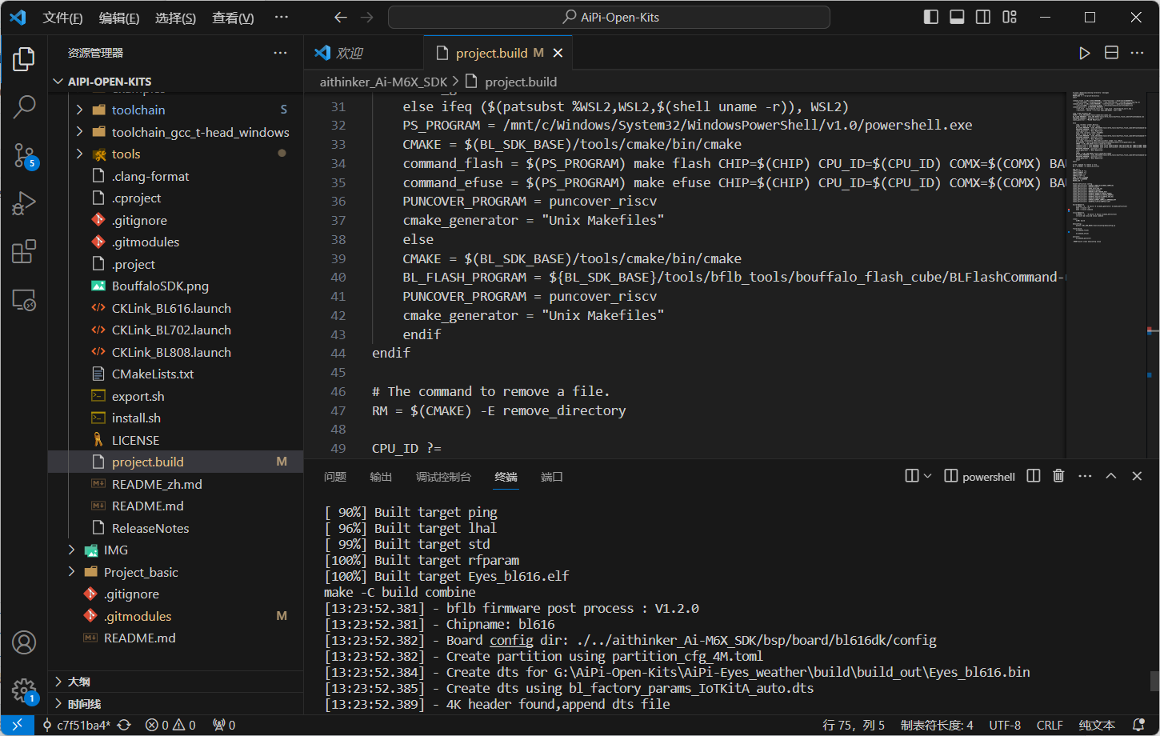The height and width of the screenshot is (736, 1160).
Task: Synchronize changes icon in status bar
Action: (124, 725)
